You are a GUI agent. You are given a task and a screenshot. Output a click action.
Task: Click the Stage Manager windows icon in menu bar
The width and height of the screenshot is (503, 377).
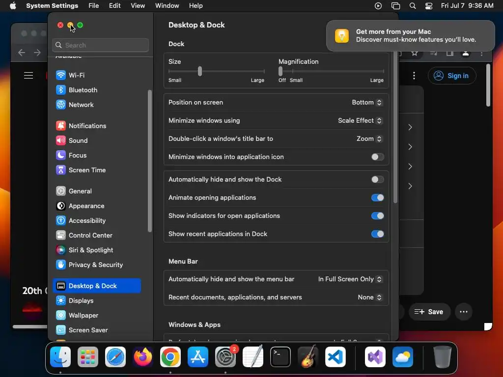point(395,6)
